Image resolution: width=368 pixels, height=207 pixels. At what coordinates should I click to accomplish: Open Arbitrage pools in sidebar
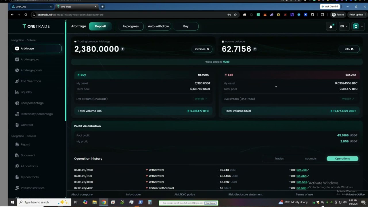(x=31, y=70)
